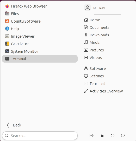The width and height of the screenshot is (136, 141).
Task: Click the magnifier icon in search bar
Action: (x=7, y=136)
